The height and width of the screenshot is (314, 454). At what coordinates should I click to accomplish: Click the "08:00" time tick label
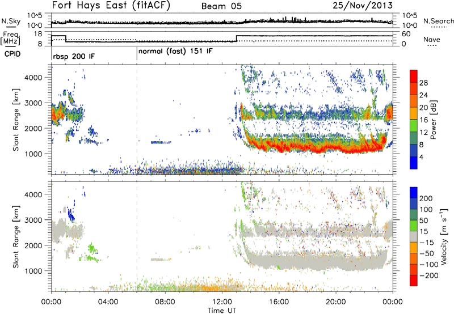[165, 302]
